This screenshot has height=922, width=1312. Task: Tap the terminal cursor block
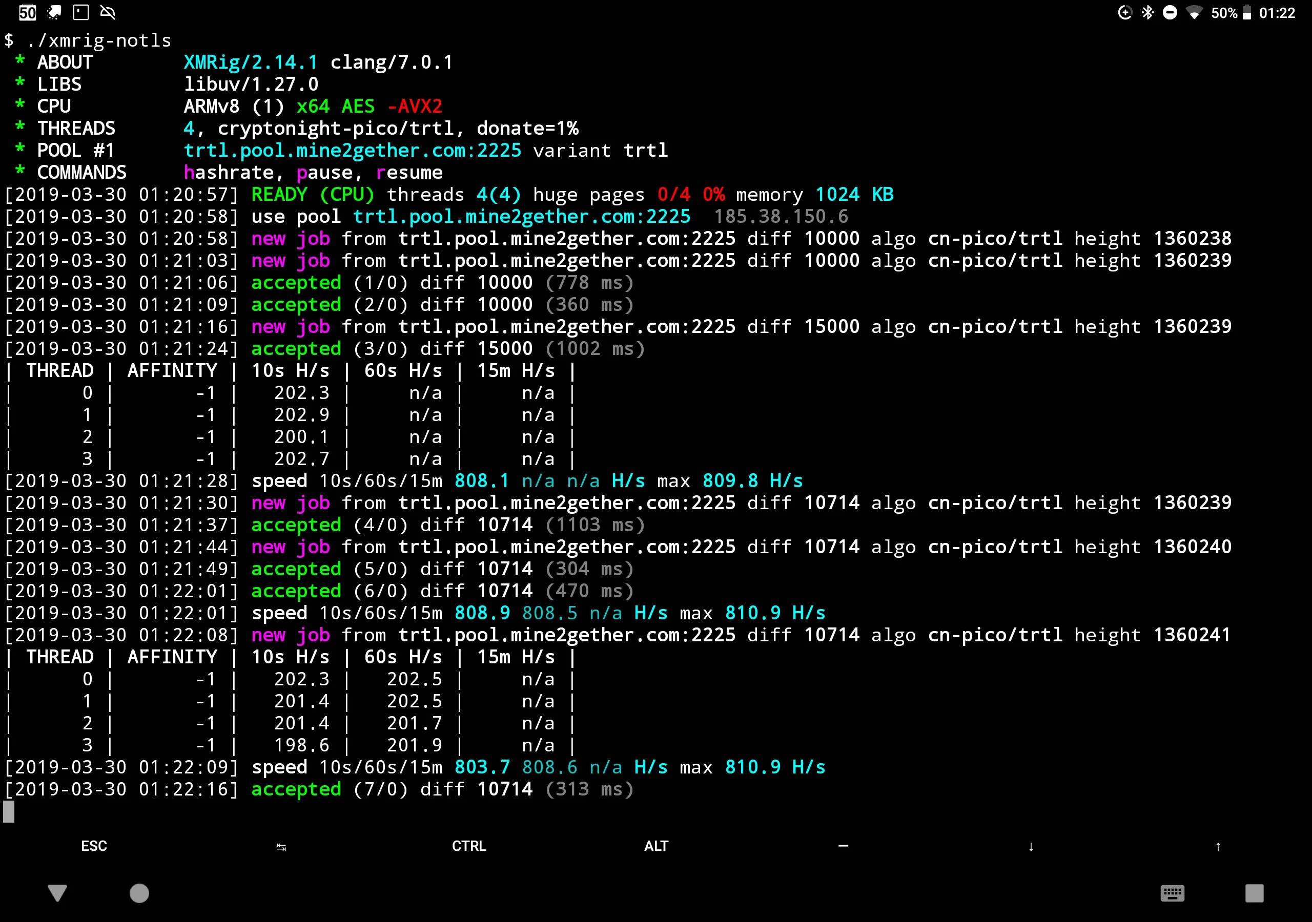coord(9,811)
